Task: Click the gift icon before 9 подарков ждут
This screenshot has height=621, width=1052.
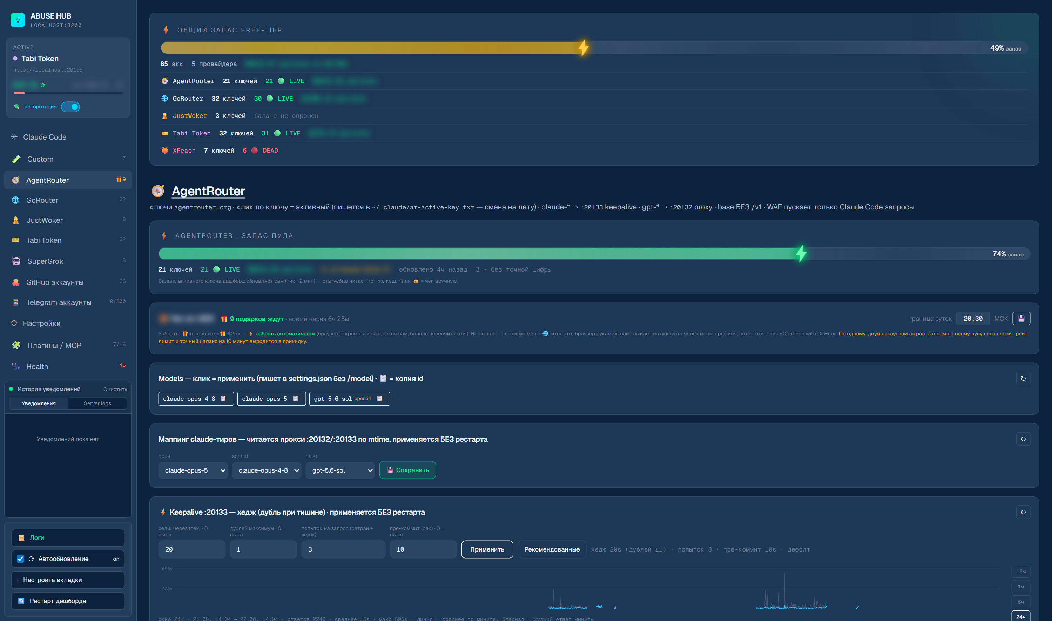Action: click(x=224, y=319)
